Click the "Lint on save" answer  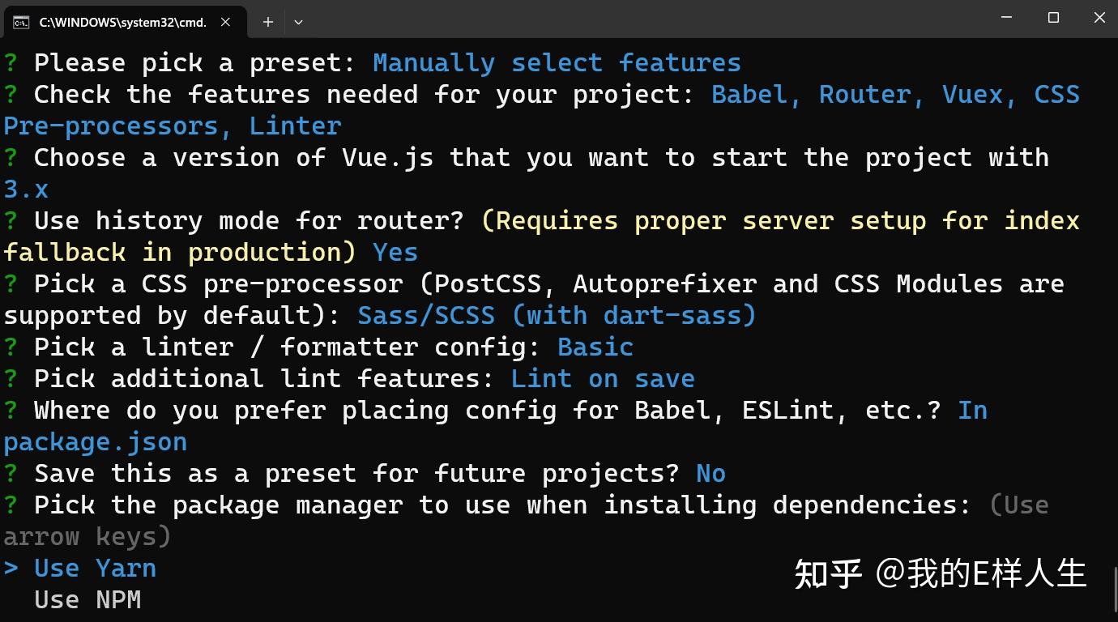(x=603, y=378)
